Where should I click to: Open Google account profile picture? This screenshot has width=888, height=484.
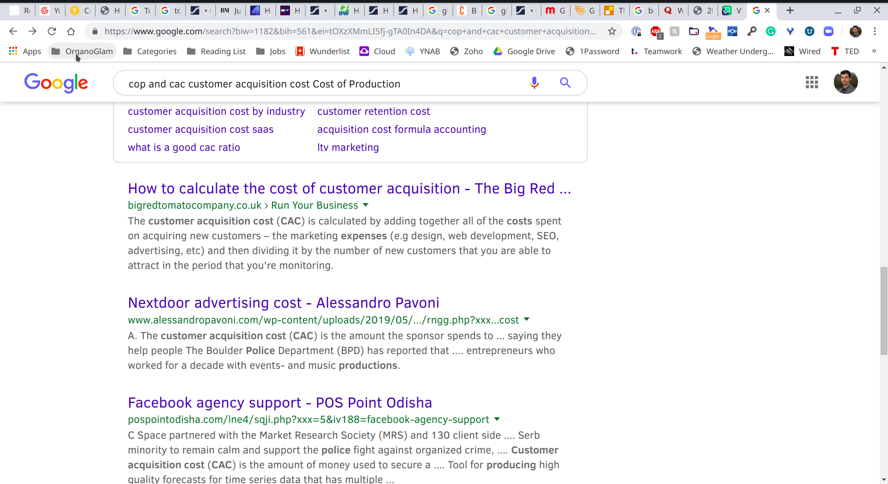point(846,82)
